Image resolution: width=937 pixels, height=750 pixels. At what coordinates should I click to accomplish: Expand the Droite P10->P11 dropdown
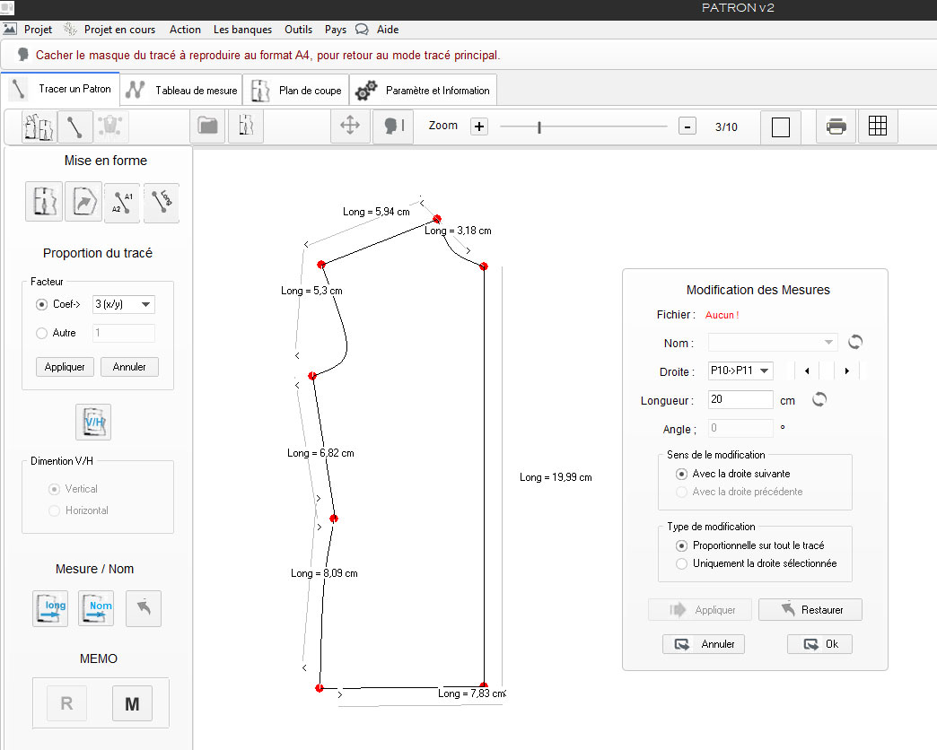pos(740,371)
